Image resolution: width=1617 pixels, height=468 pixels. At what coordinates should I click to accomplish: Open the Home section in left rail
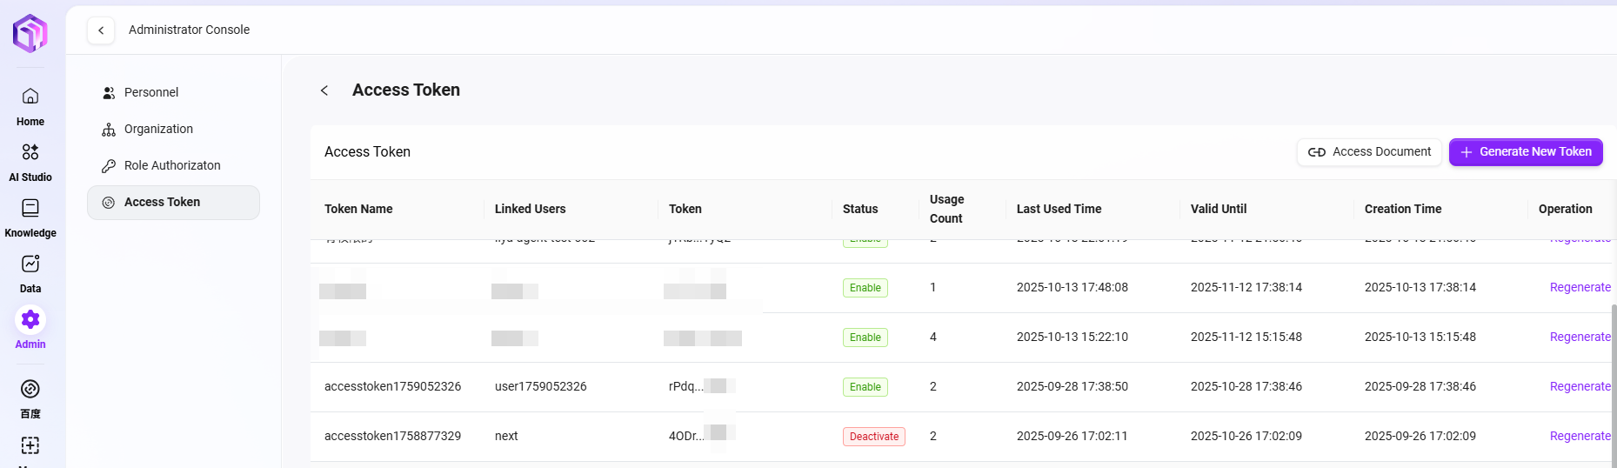(x=30, y=97)
